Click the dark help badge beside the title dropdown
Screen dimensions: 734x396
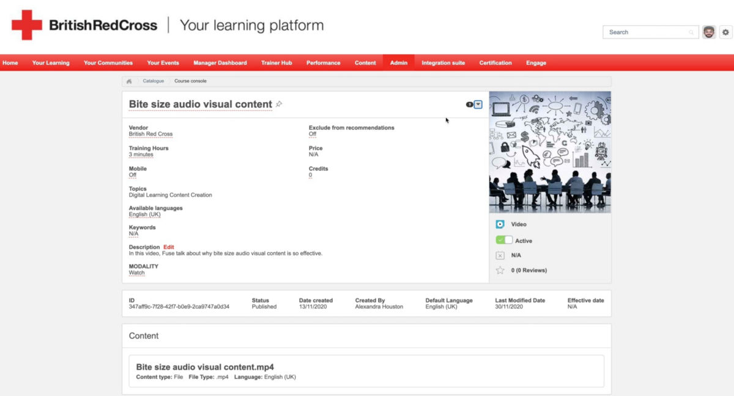(x=469, y=105)
